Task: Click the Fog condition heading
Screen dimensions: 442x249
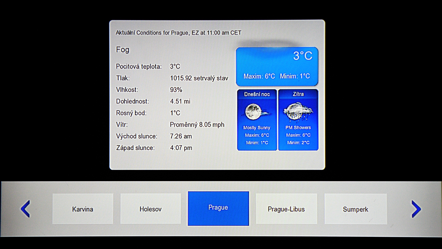Action: [x=123, y=49]
